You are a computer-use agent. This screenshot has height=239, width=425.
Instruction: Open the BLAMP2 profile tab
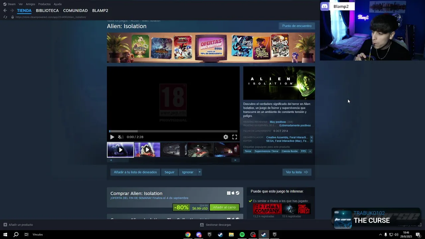(x=100, y=11)
